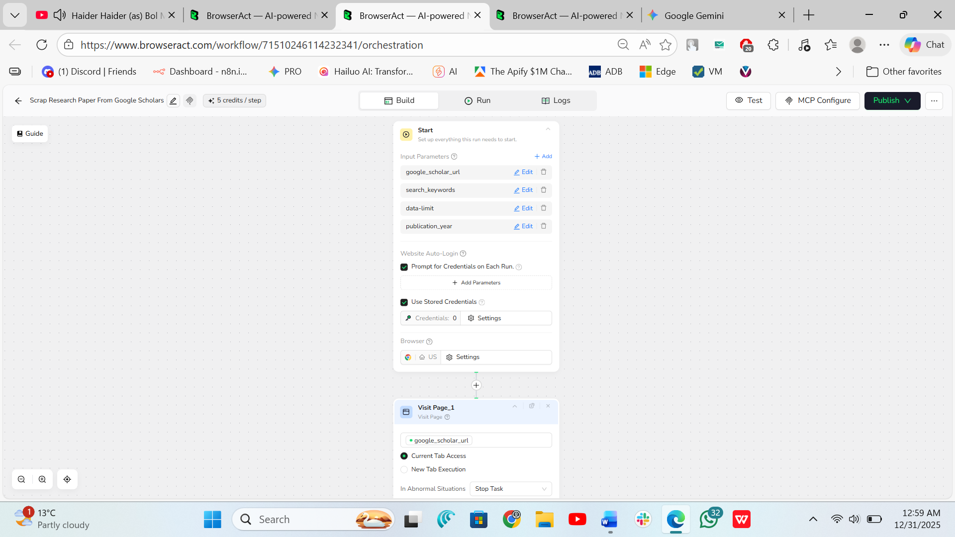The image size is (955, 537).
Task: Toggle the Use Stored Credentials checkbox
Action: point(404,302)
